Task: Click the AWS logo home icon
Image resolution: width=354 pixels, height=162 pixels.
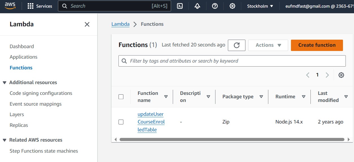Action: coord(10,5)
